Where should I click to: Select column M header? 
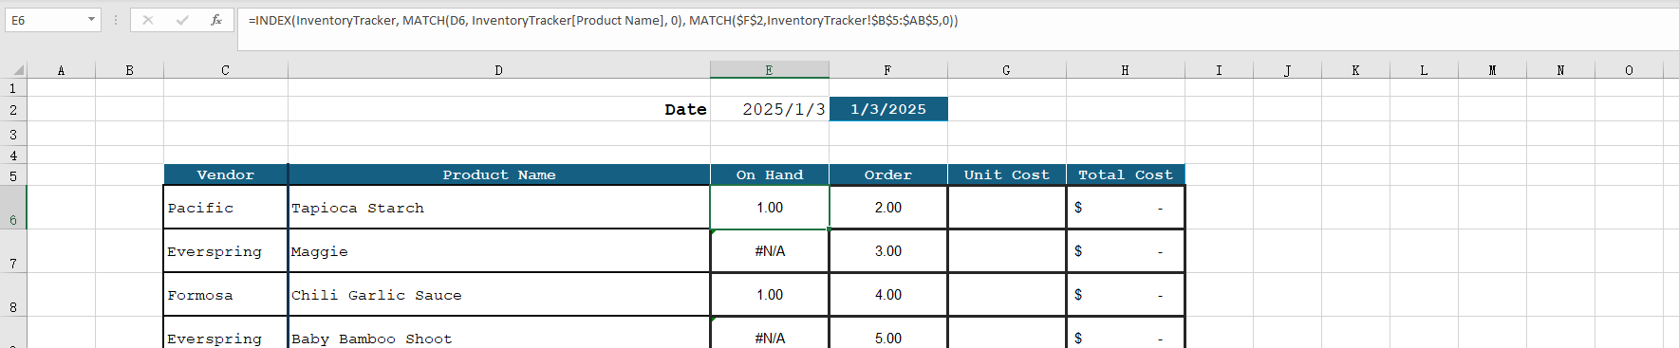coord(1492,70)
